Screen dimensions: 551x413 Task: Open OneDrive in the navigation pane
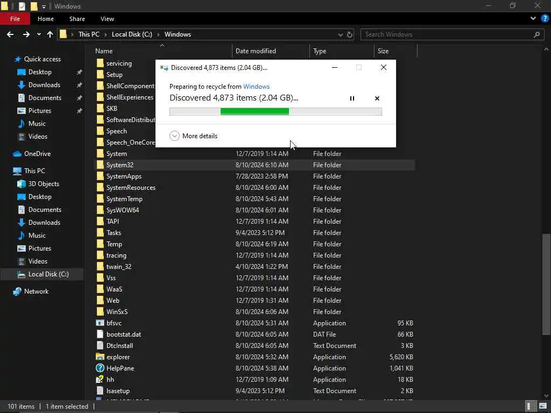(x=37, y=154)
